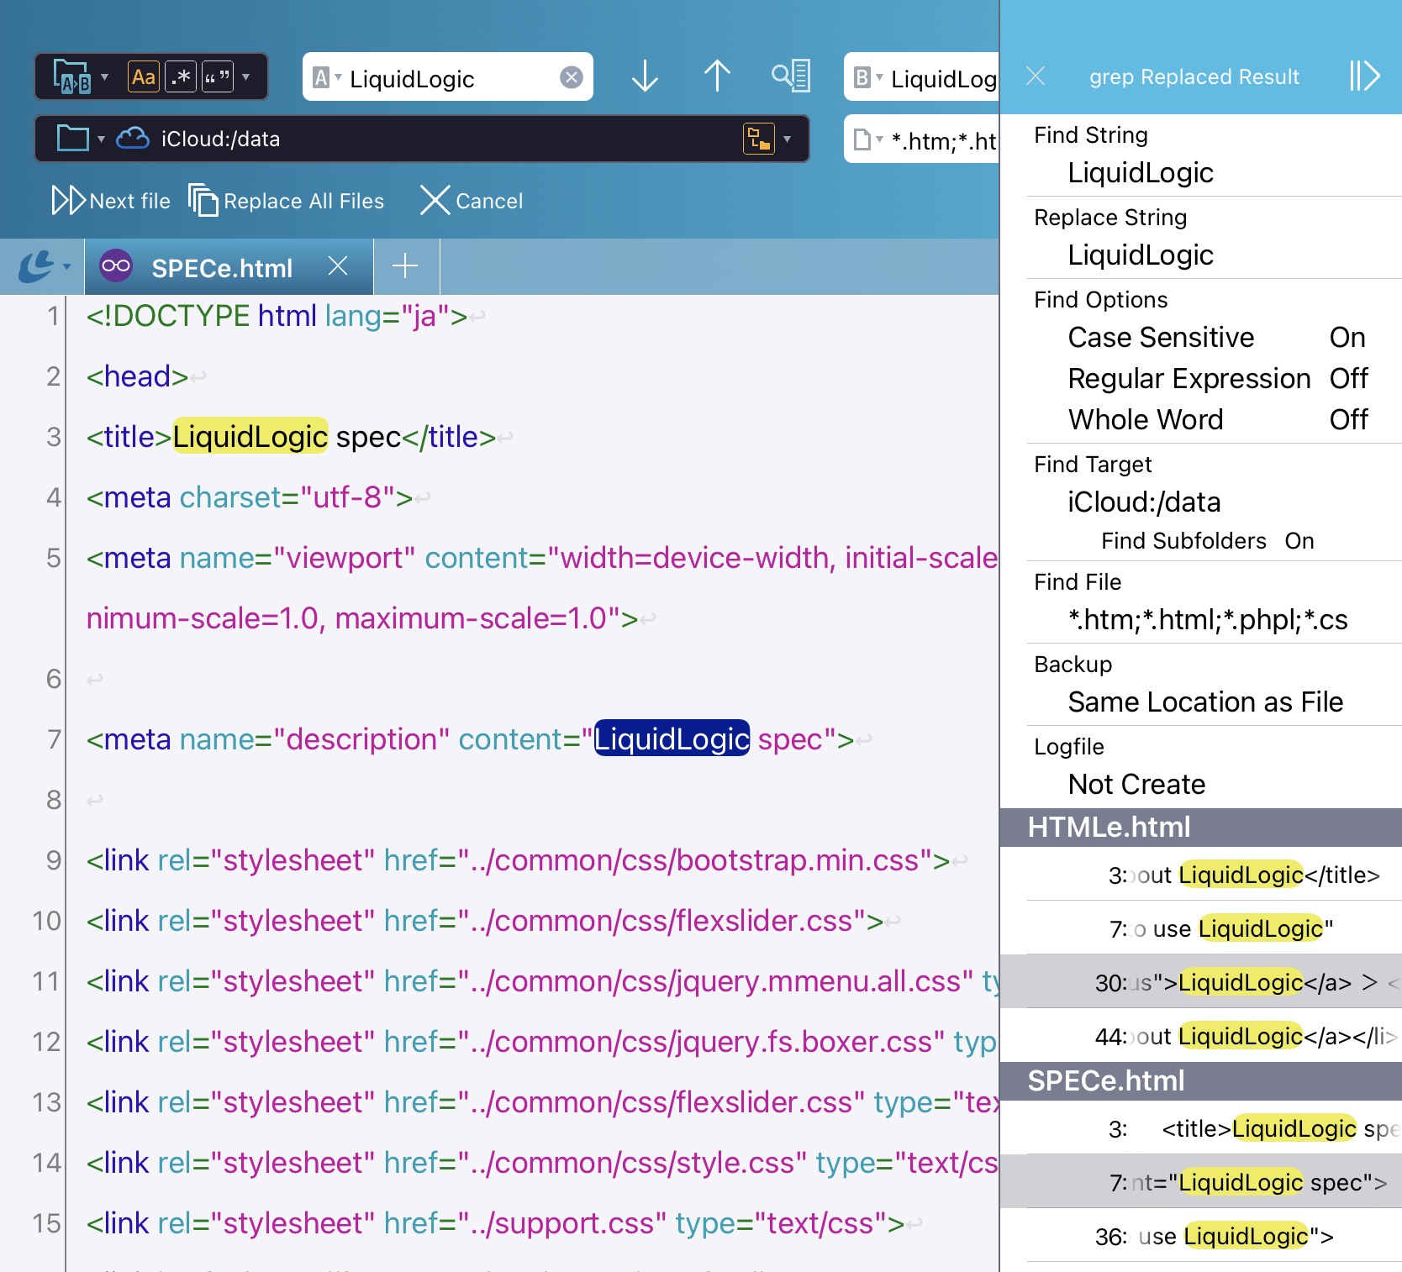Toggle the regular expression option
The image size is (1402, 1272).
coord(181,77)
